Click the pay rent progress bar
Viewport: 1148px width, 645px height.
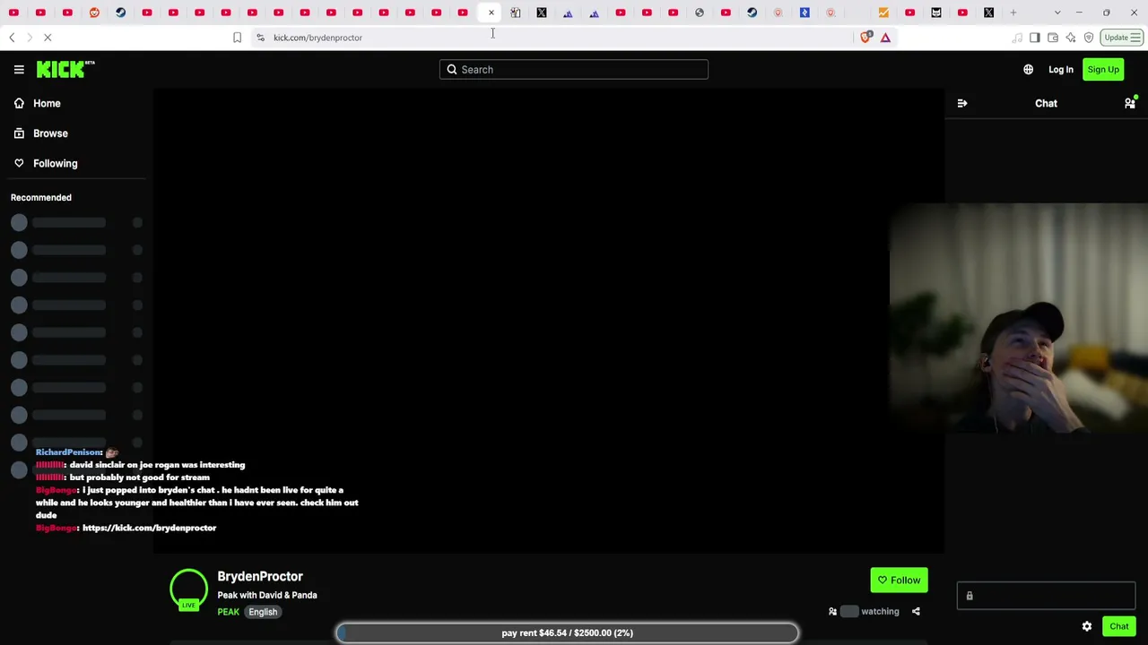[x=567, y=633]
